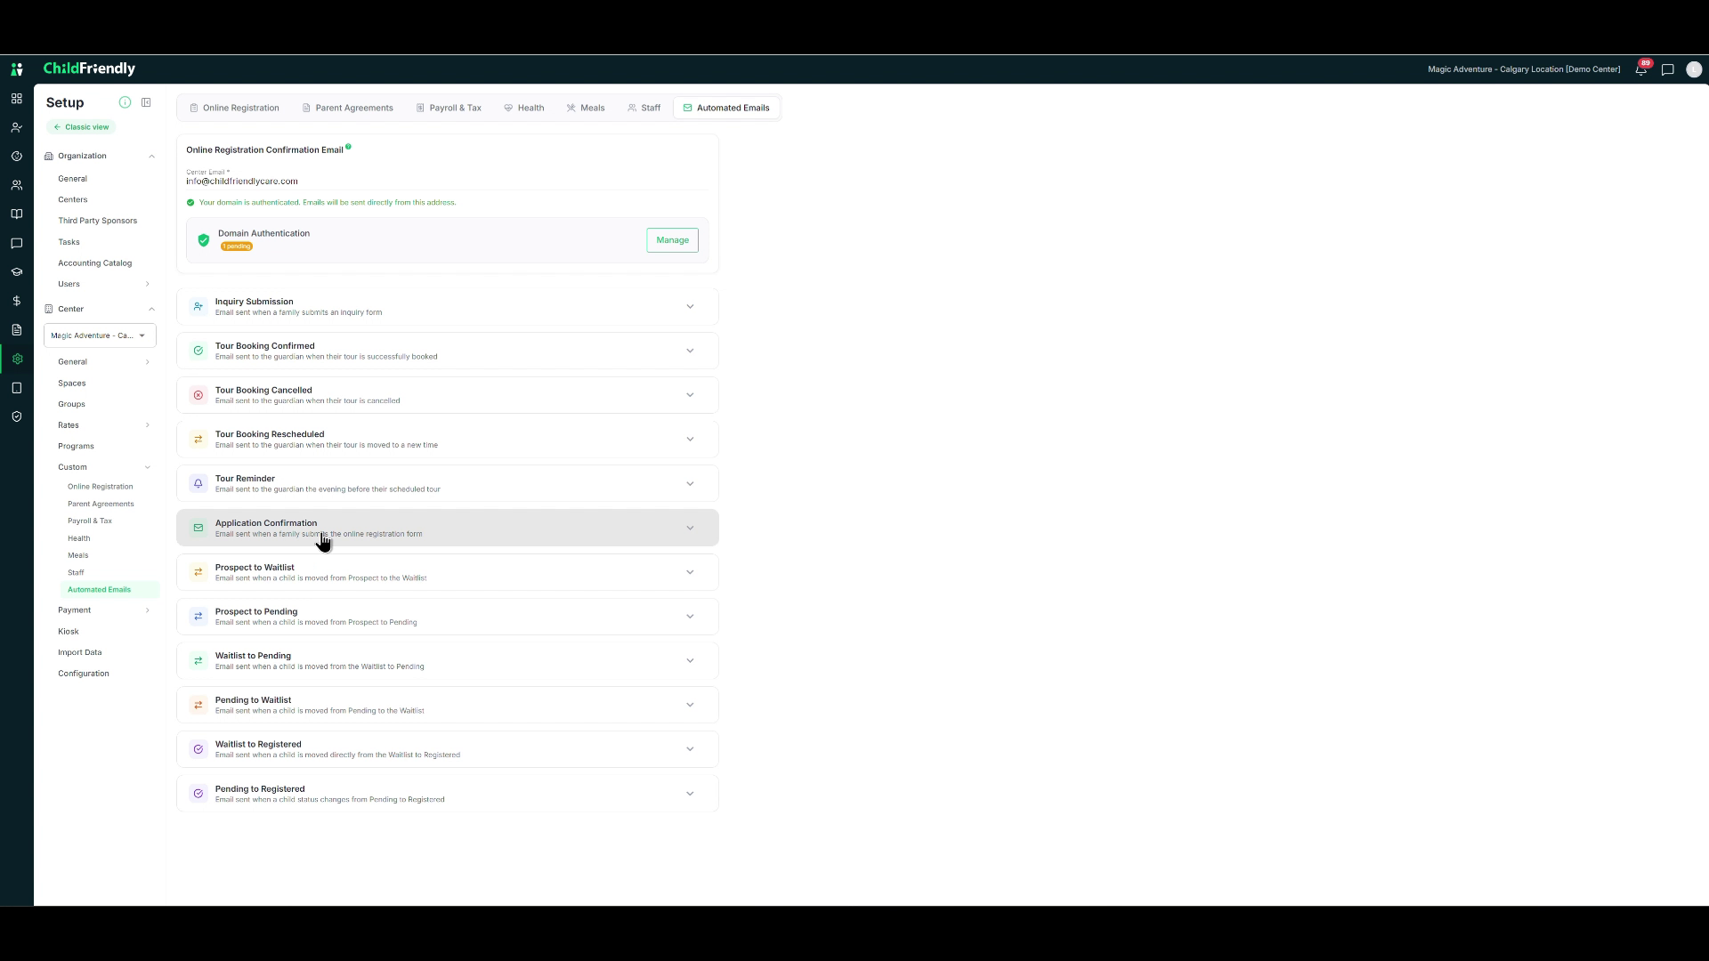The width and height of the screenshot is (1709, 961).
Task: Open the child face icon in left rail
Action: pos(16,157)
